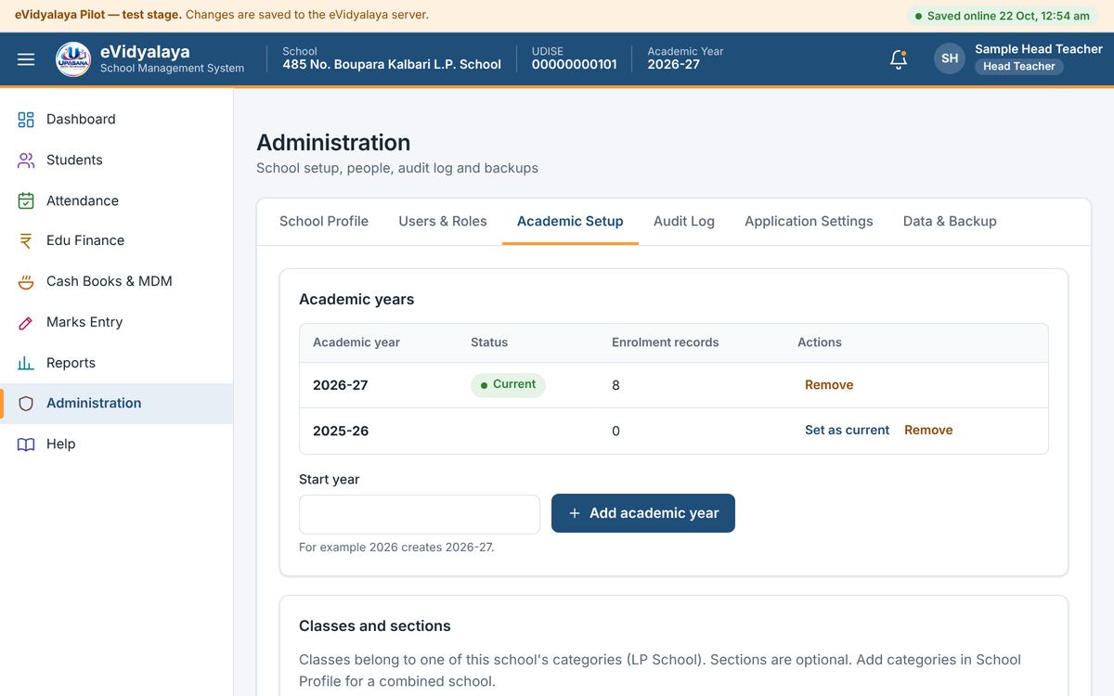The image size is (1114, 696).
Task: Open the Help page
Action: (x=116, y=445)
